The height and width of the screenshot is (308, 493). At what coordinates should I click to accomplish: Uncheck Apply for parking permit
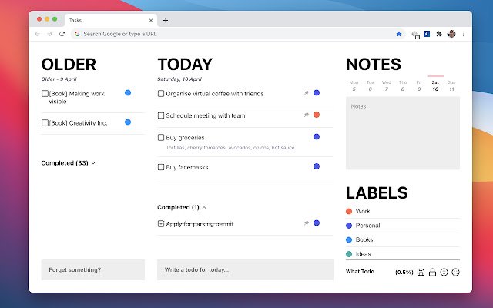click(161, 224)
